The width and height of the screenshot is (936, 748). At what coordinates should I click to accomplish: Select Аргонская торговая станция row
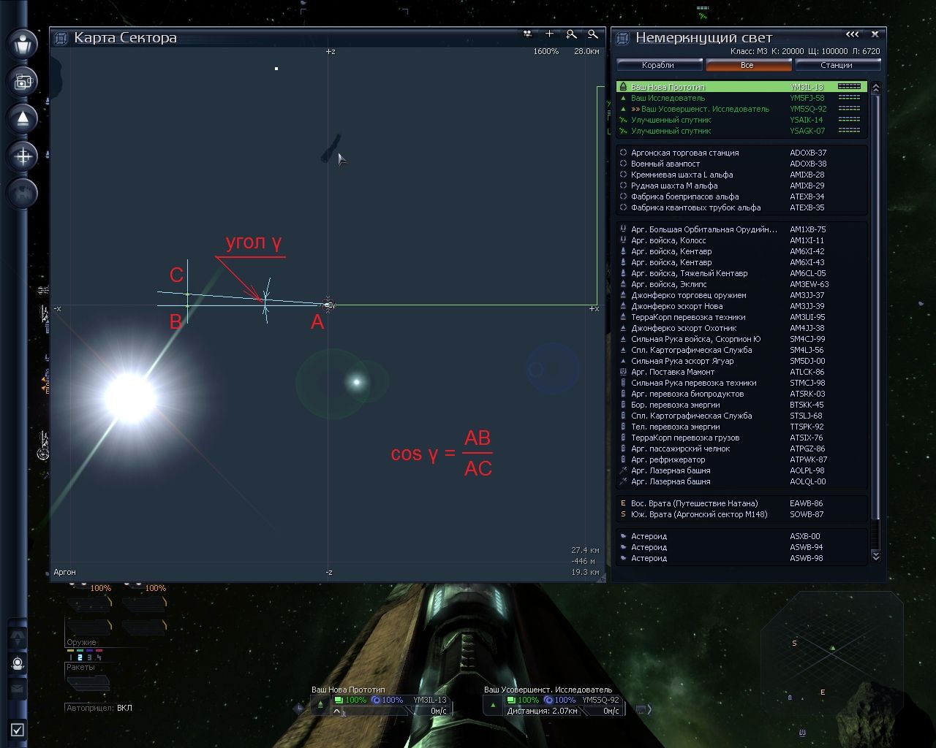tap(741, 153)
